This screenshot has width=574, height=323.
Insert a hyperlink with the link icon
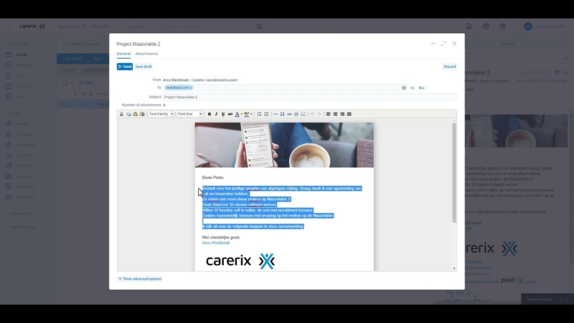tap(289, 114)
